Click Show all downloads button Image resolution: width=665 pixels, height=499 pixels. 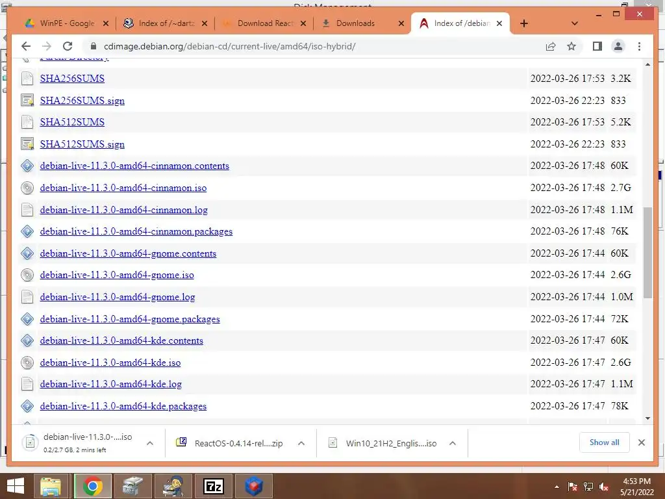click(x=605, y=442)
